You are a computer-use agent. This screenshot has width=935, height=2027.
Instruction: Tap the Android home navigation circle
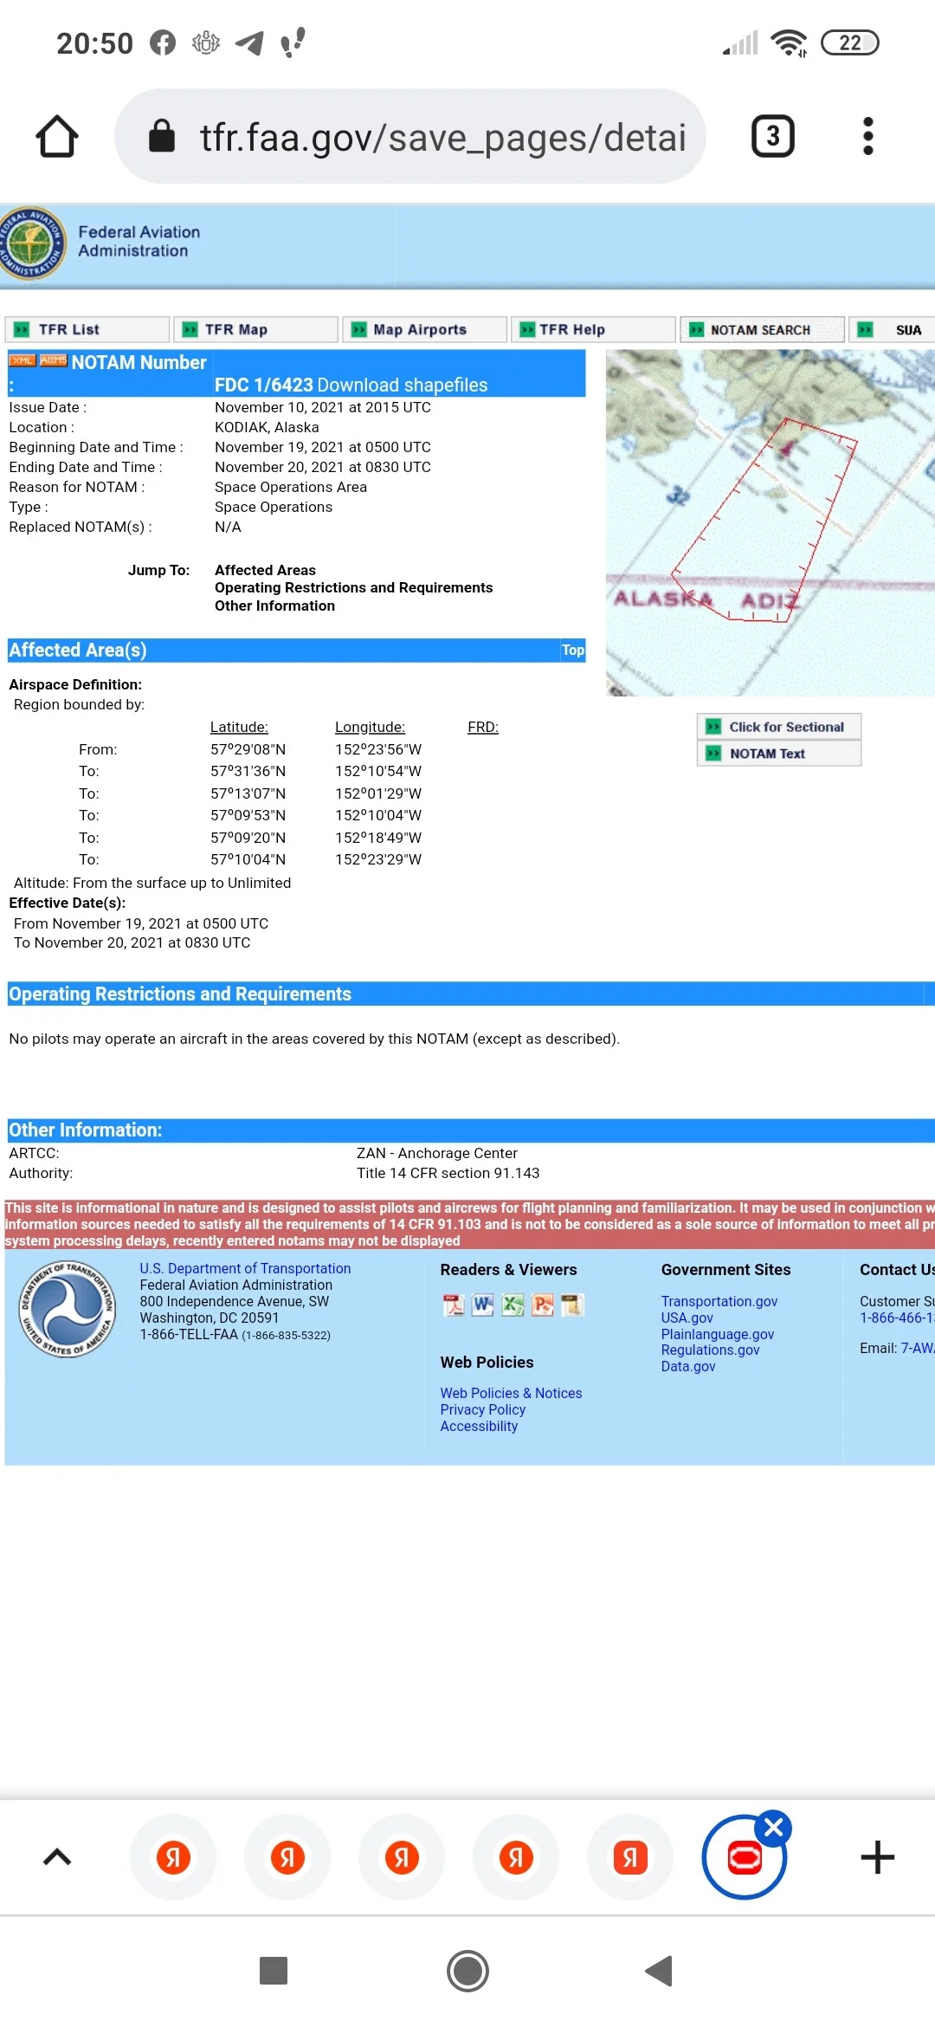click(467, 1971)
